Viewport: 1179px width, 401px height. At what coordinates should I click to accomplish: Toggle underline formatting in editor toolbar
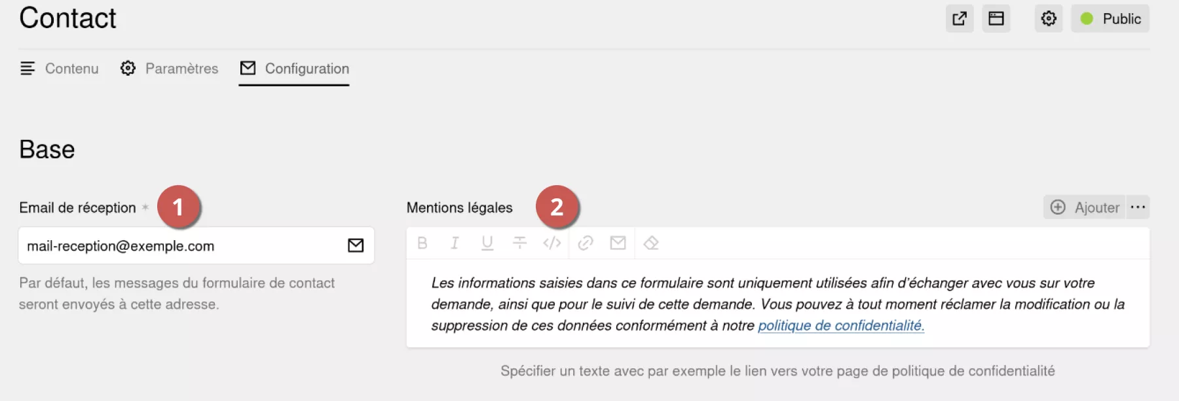point(487,243)
